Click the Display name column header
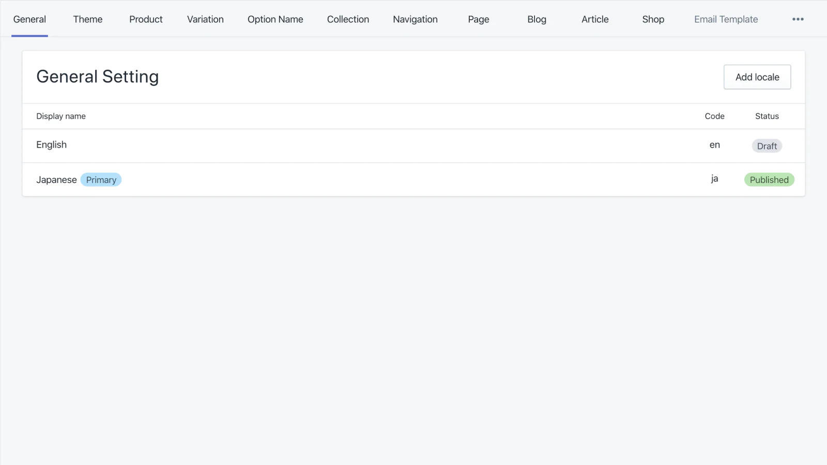 tap(61, 116)
